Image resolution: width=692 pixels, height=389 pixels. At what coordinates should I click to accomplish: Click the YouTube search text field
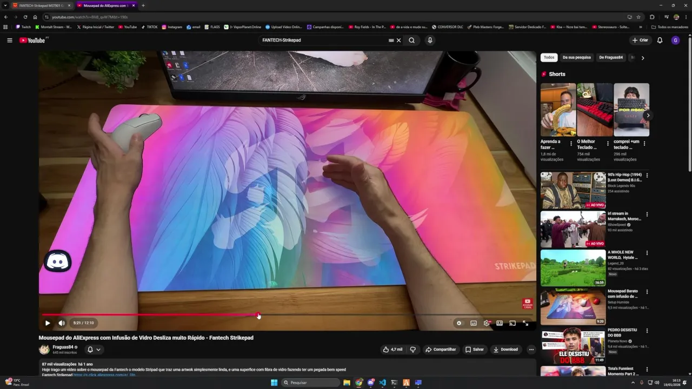[323, 40]
